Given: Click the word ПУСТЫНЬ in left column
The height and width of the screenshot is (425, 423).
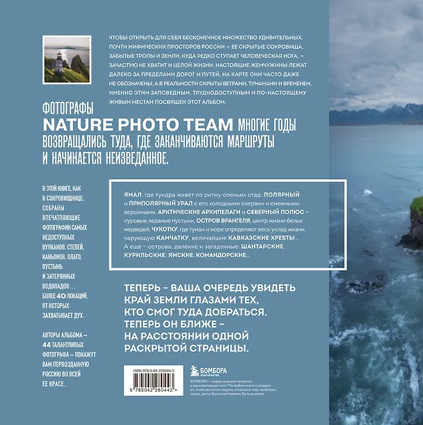Looking at the screenshot, I should tap(52, 267).
